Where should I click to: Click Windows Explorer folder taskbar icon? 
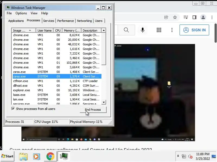[23, 157]
